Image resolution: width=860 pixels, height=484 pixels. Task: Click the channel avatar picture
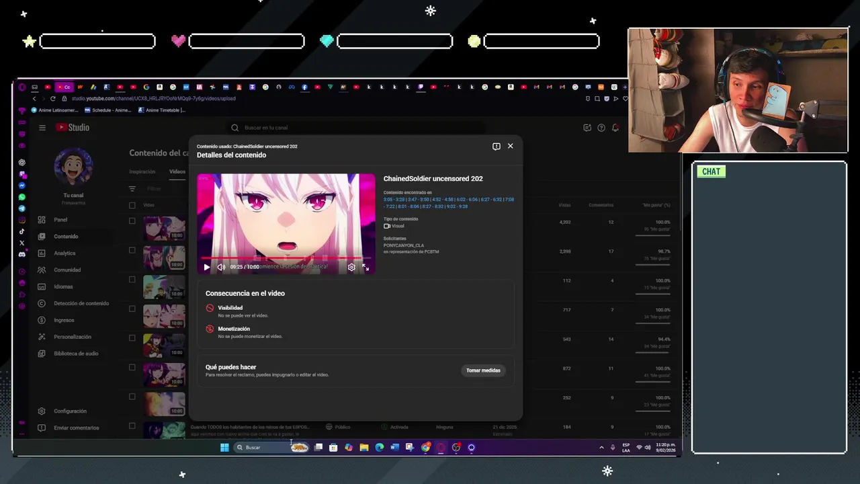point(73,167)
